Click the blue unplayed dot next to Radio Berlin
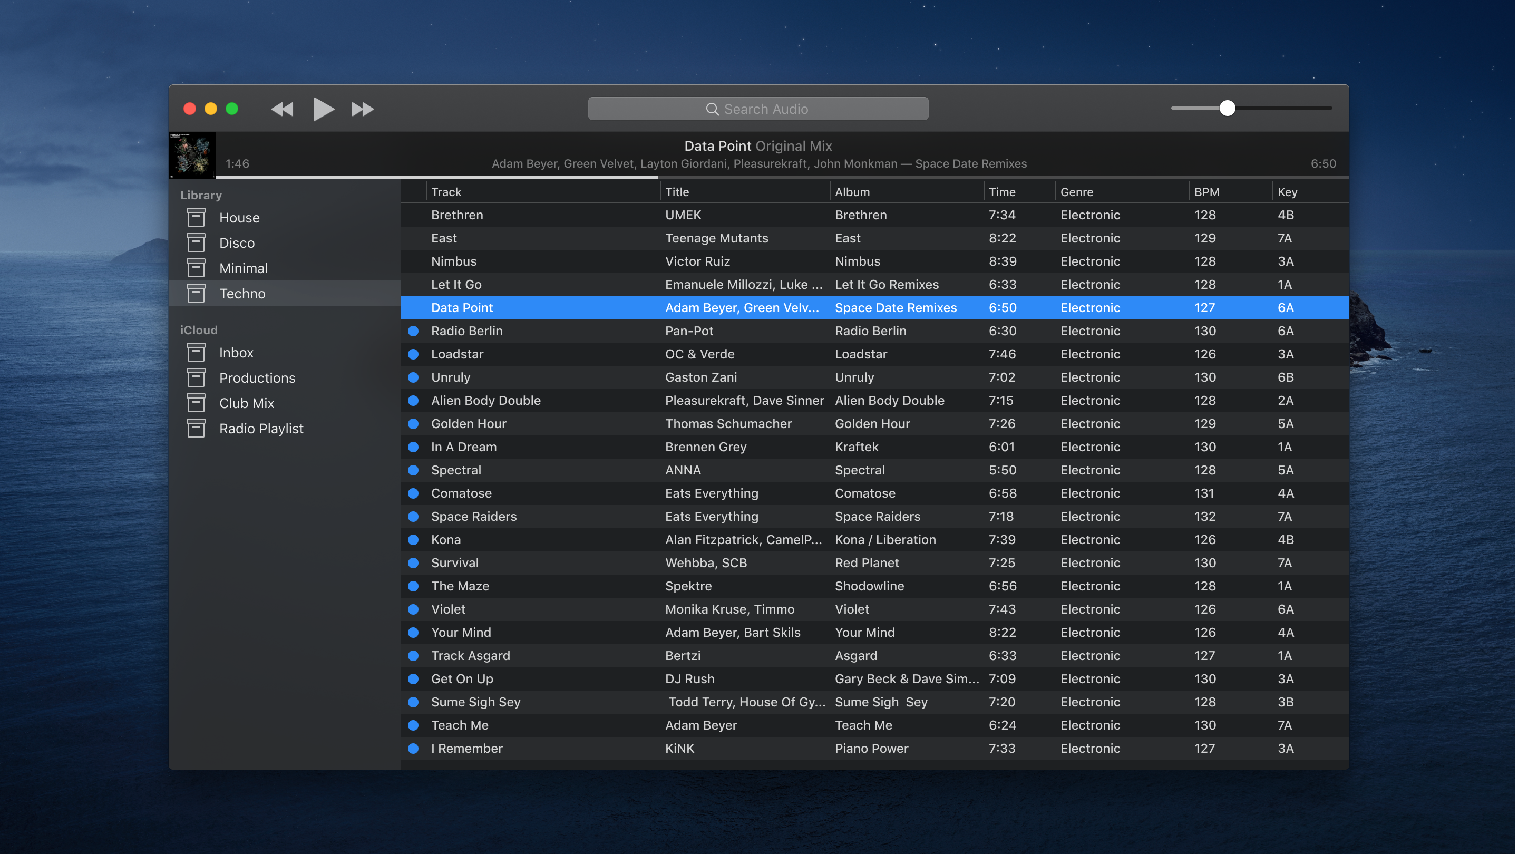1518x854 pixels. [413, 331]
